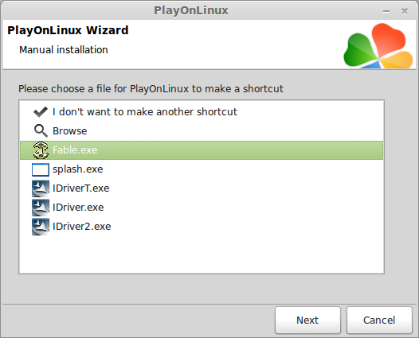
Task: Click the checkmark icon for no shortcut
Action: 41,112
